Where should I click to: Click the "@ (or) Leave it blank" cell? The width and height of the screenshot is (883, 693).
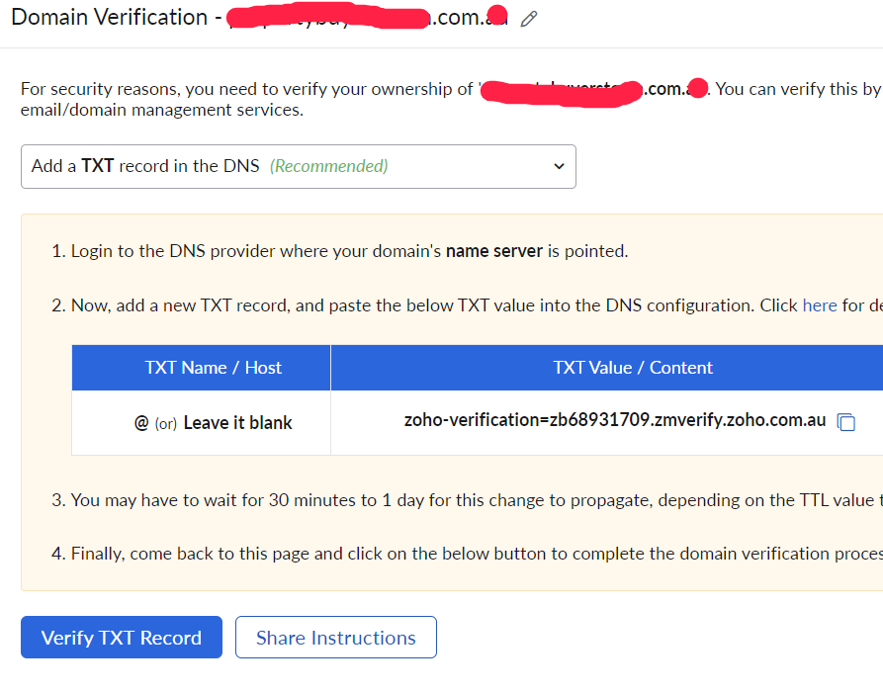(x=213, y=423)
